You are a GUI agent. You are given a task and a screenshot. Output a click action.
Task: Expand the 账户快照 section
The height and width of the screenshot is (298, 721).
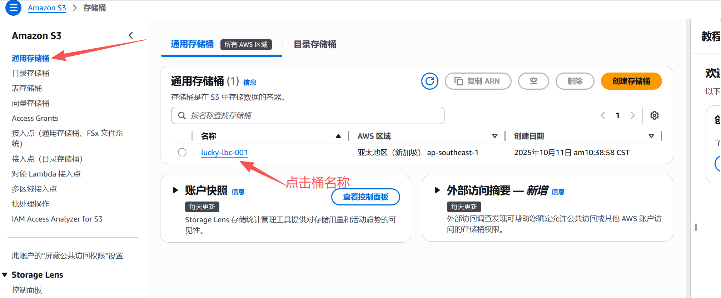tap(175, 190)
